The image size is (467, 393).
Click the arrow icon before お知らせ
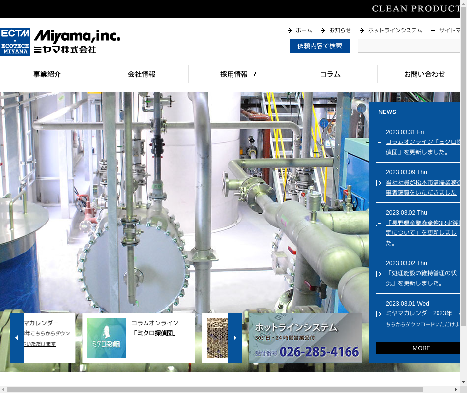[322, 30]
